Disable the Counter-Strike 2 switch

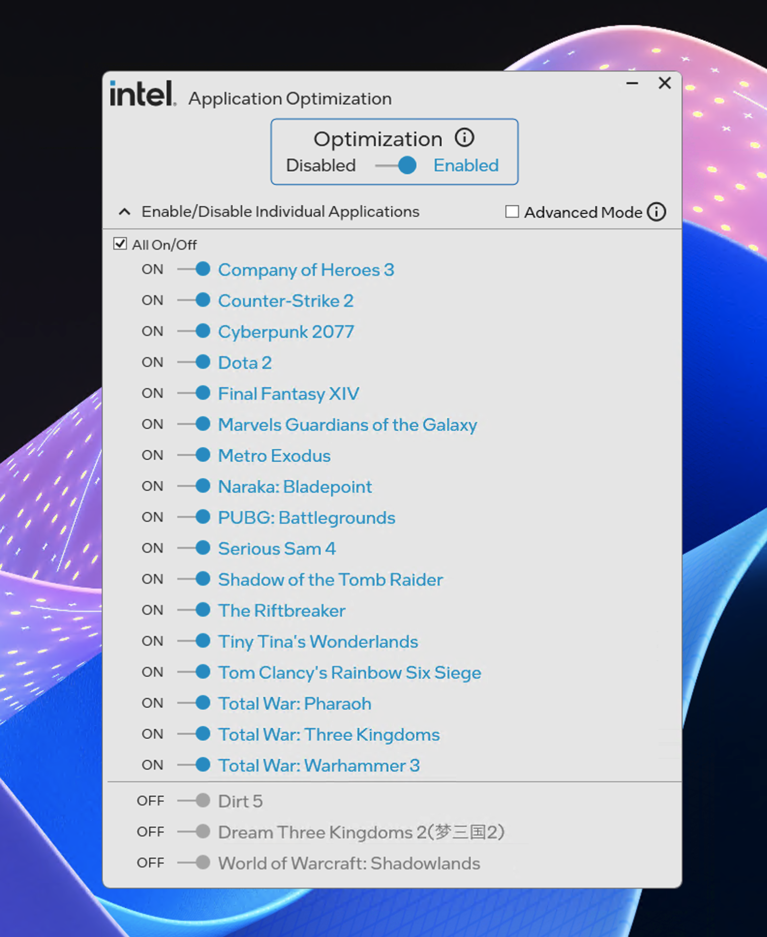coord(194,300)
